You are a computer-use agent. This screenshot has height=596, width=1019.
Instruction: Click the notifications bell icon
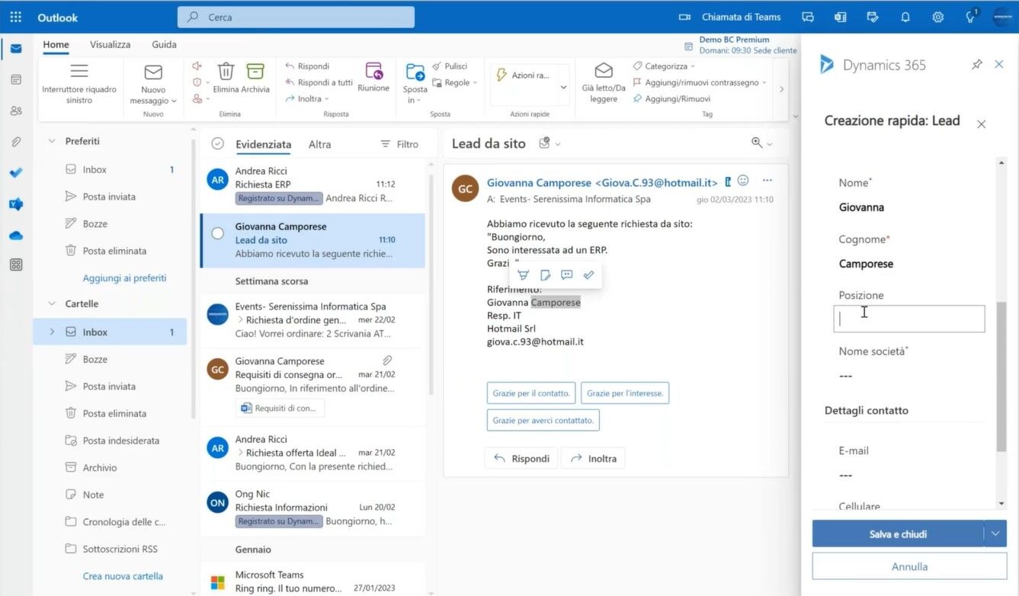pos(905,16)
